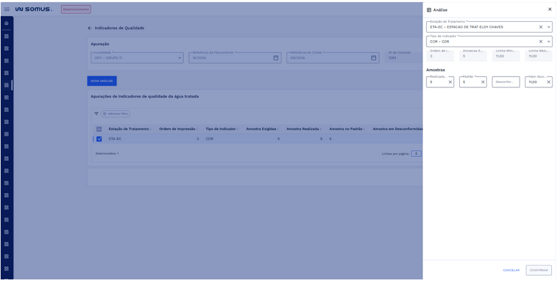Image resolution: width=557 pixels, height=282 pixels.
Task: Clear the Tipo de Indicador selection
Action: pos(541,41)
